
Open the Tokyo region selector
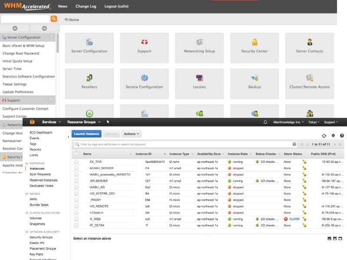314,122
